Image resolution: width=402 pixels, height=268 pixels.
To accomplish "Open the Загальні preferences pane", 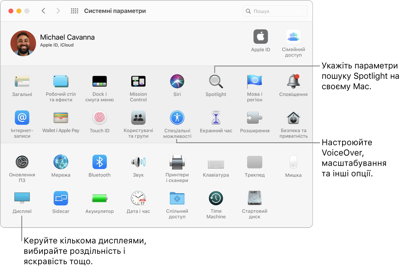I will tap(22, 81).
